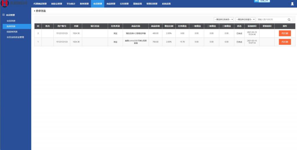The height and width of the screenshot is (150, 297).
Task: Open the 请选择任务情况 dropdown
Action: coord(245,19)
